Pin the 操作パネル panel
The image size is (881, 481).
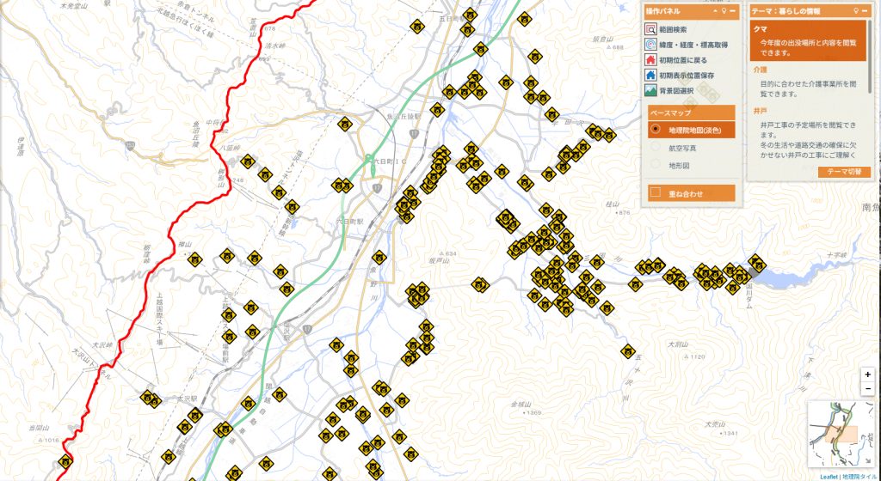pyautogui.click(x=724, y=11)
